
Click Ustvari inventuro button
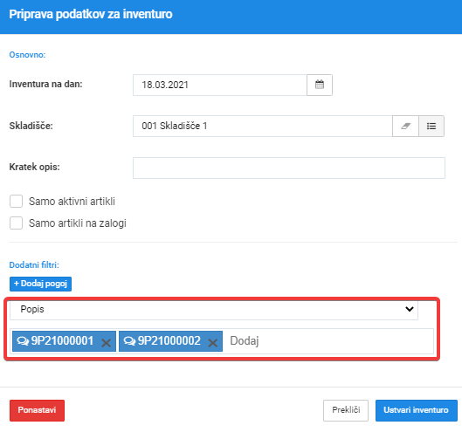[417, 410]
